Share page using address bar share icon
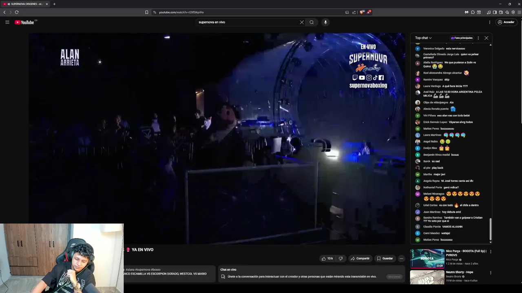Image resolution: width=522 pixels, height=293 pixels. 354,12
